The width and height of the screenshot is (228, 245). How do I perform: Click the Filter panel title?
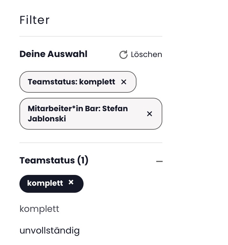click(x=34, y=20)
